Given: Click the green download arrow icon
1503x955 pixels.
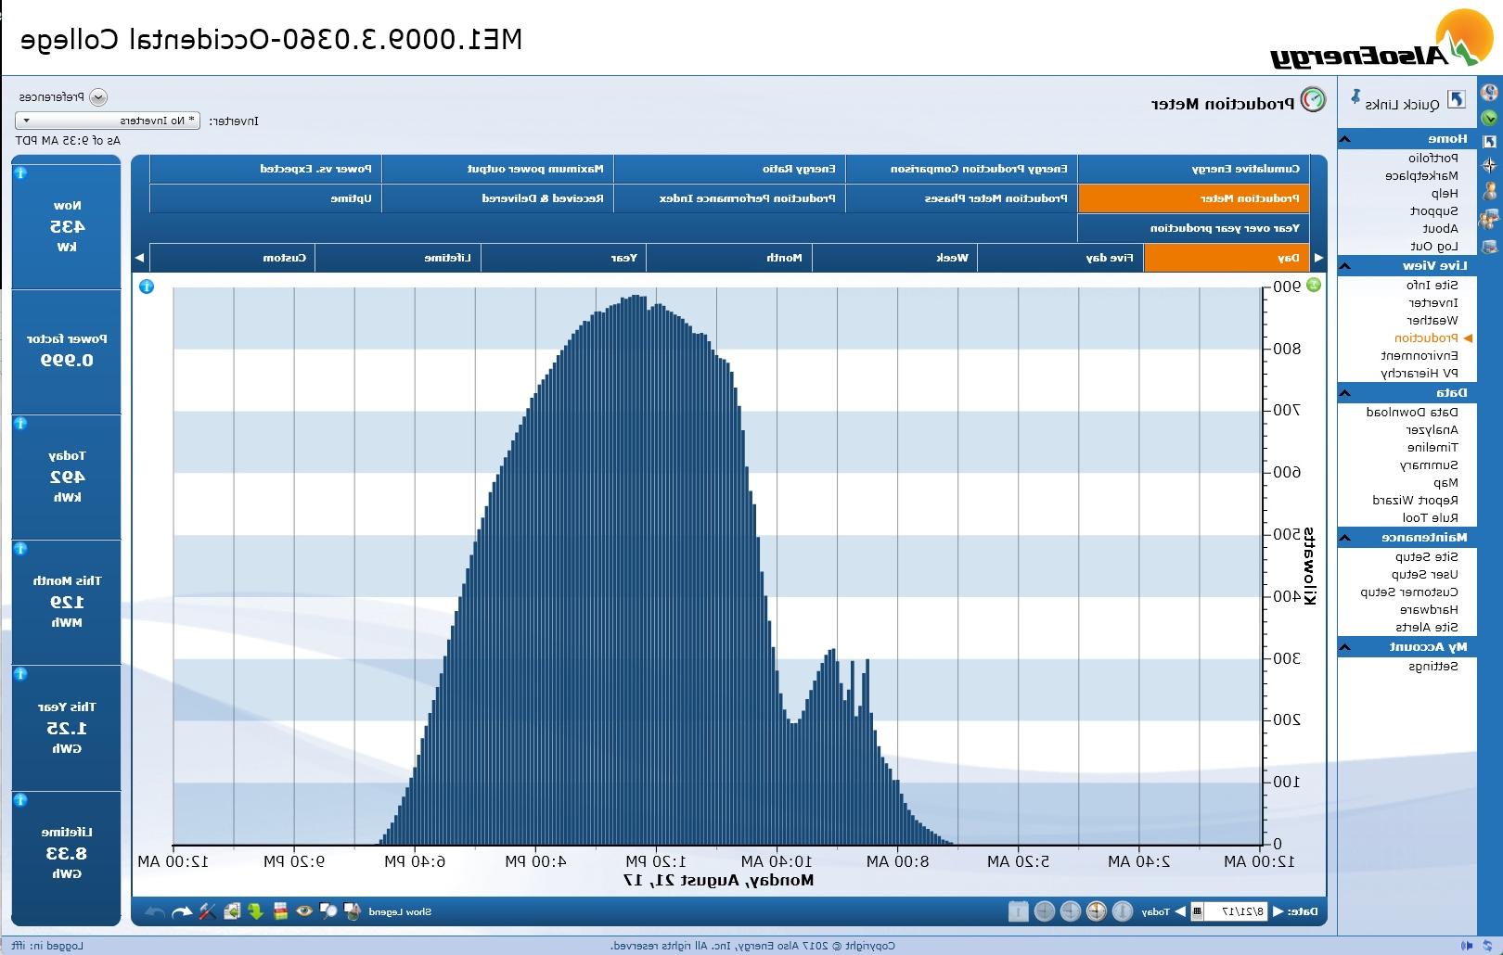Looking at the screenshot, I should pos(255,911).
